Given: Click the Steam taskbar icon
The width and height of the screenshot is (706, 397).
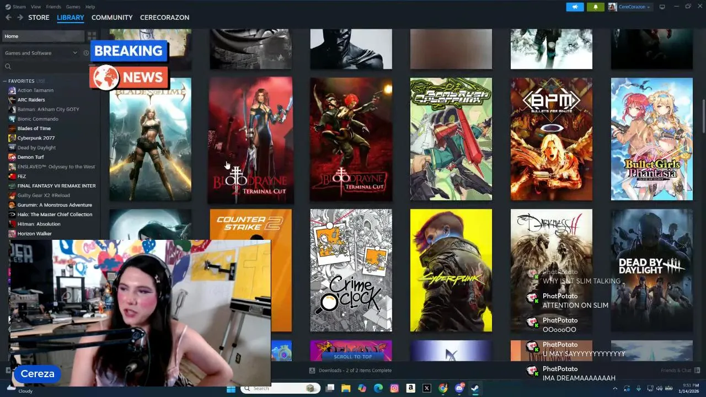Looking at the screenshot, I should pyautogui.click(x=475, y=388).
